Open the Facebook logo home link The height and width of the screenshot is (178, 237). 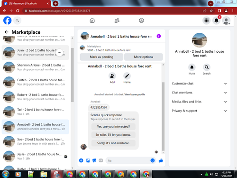click(8, 20)
